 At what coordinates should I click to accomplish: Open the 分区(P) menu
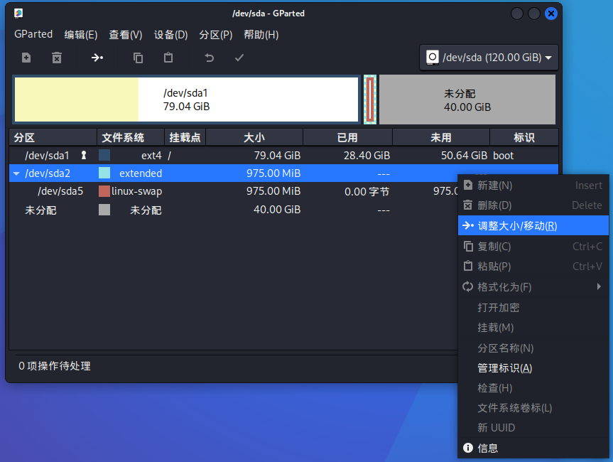[x=216, y=34]
